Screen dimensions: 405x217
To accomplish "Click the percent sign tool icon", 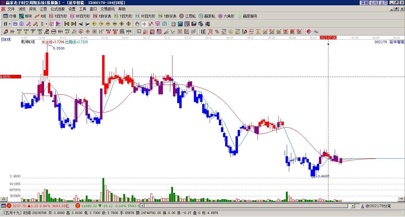I will pos(217,32).
